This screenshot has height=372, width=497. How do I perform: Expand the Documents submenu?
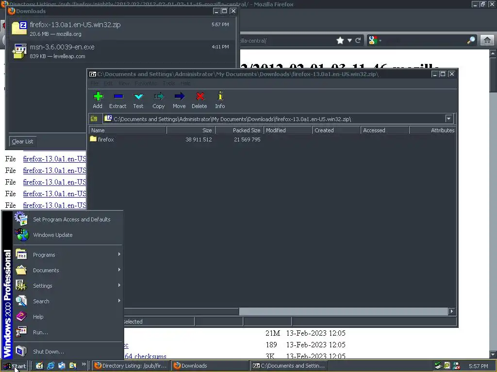[x=68, y=270]
